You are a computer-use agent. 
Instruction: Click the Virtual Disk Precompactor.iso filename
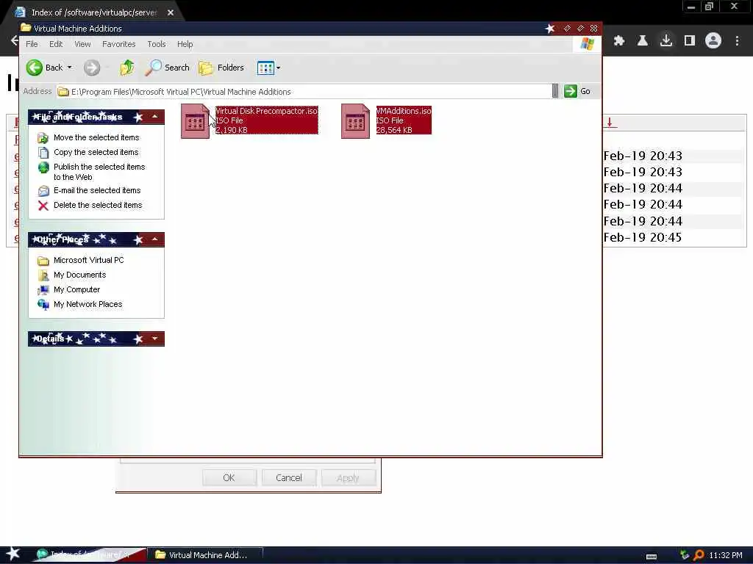point(266,111)
